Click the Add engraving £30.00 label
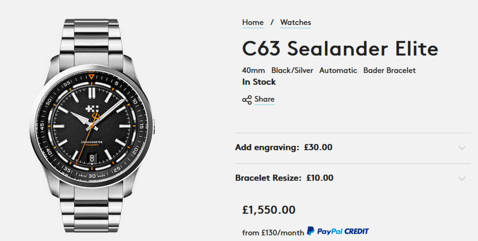This screenshot has height=241, width=478. [284, 147]
